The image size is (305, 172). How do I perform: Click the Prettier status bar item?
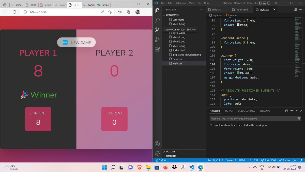pyautogui.click(x=284, y=160)
